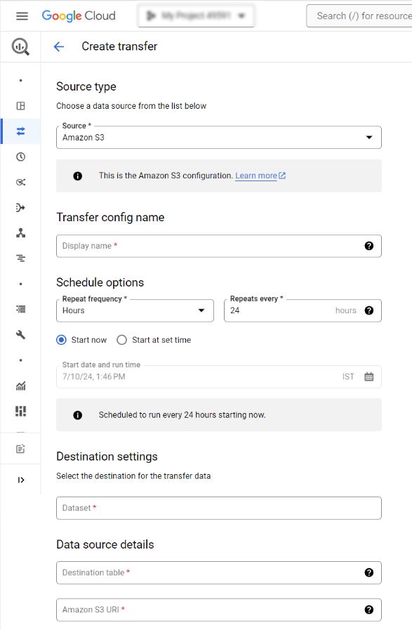Focus the Display name input field
The height and width of the screenshot is (630, 412).
219,246
